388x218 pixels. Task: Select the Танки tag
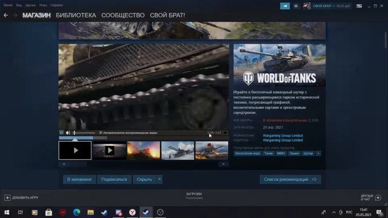[x=269, y=153]
